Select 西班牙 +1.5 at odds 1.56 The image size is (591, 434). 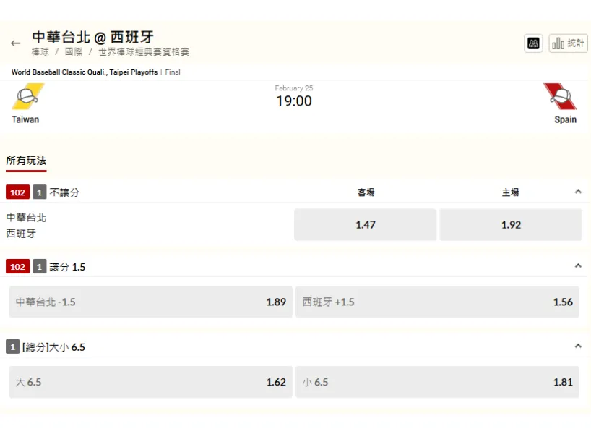pos(439,302)
